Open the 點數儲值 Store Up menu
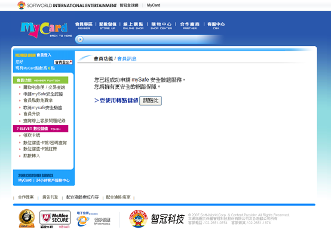This screenshot has width=331, height=236. coord(108,26)
